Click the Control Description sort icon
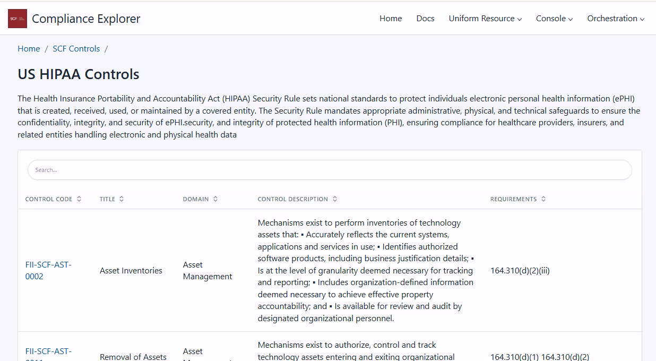The image size is (656, 361). 335,199
